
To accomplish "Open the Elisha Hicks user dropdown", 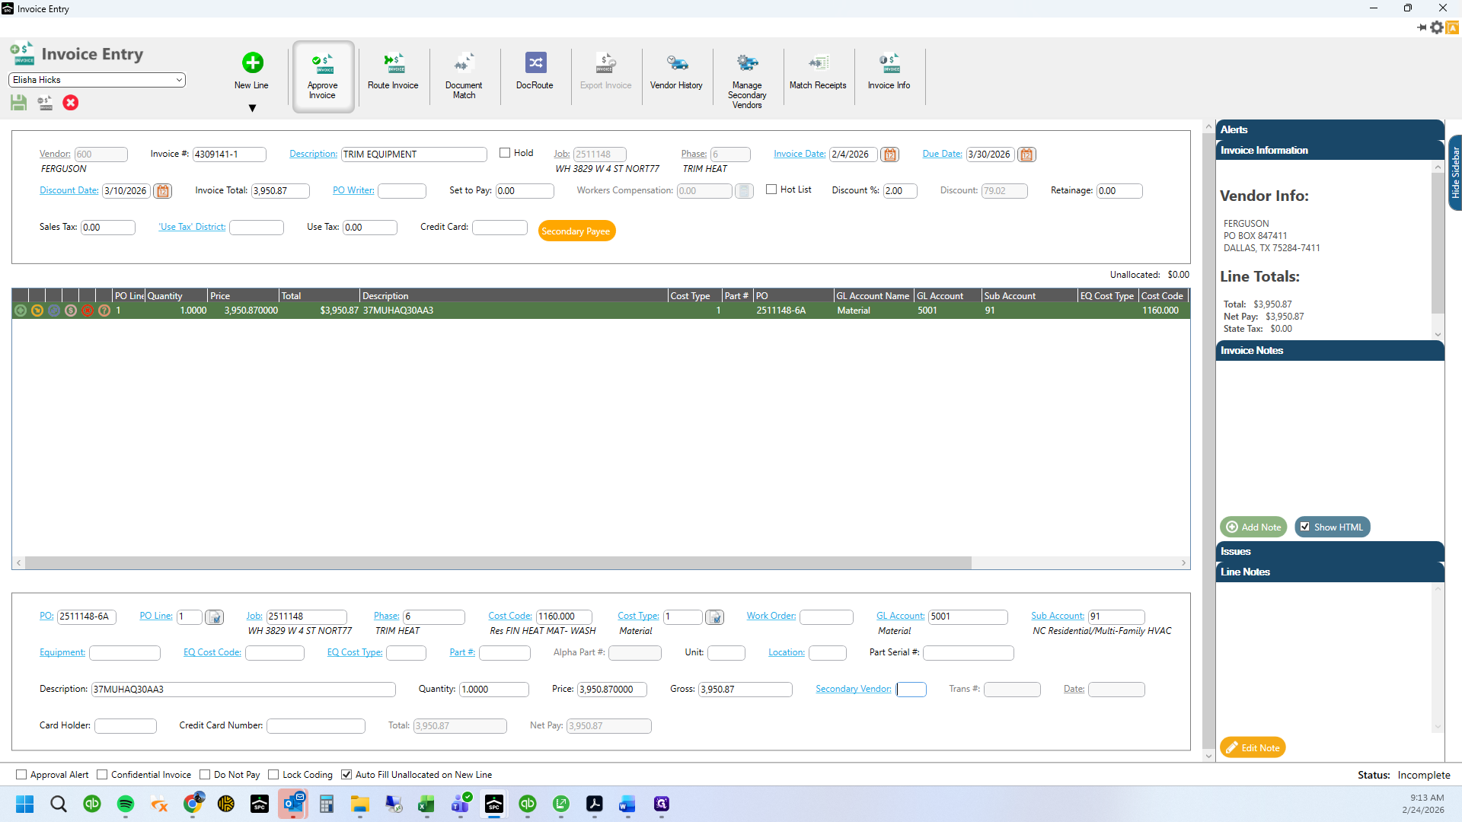I will [x=97, y=80].
